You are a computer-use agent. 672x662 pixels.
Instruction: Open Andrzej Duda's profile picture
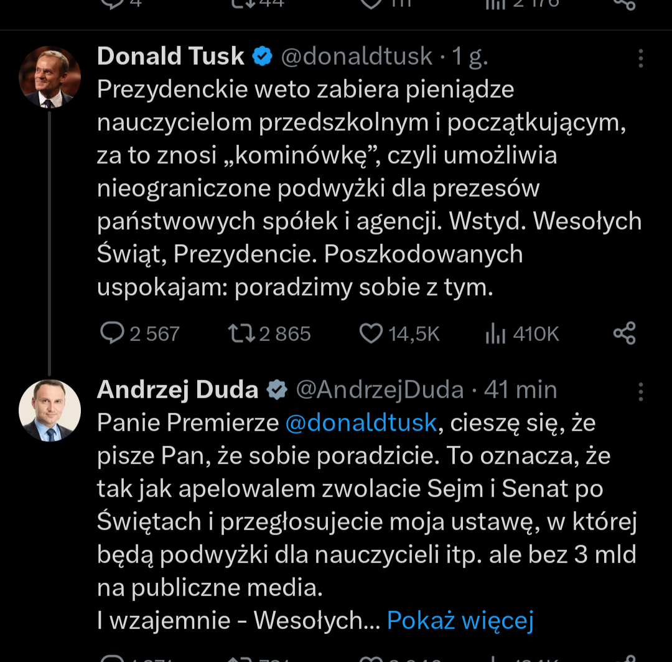point(50,411)
